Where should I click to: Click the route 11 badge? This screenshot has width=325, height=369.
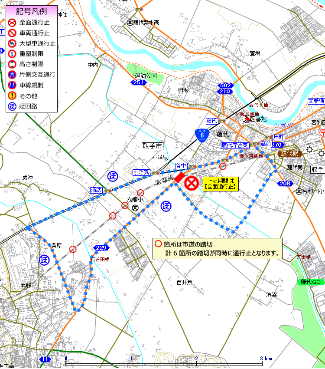[45, 359]
